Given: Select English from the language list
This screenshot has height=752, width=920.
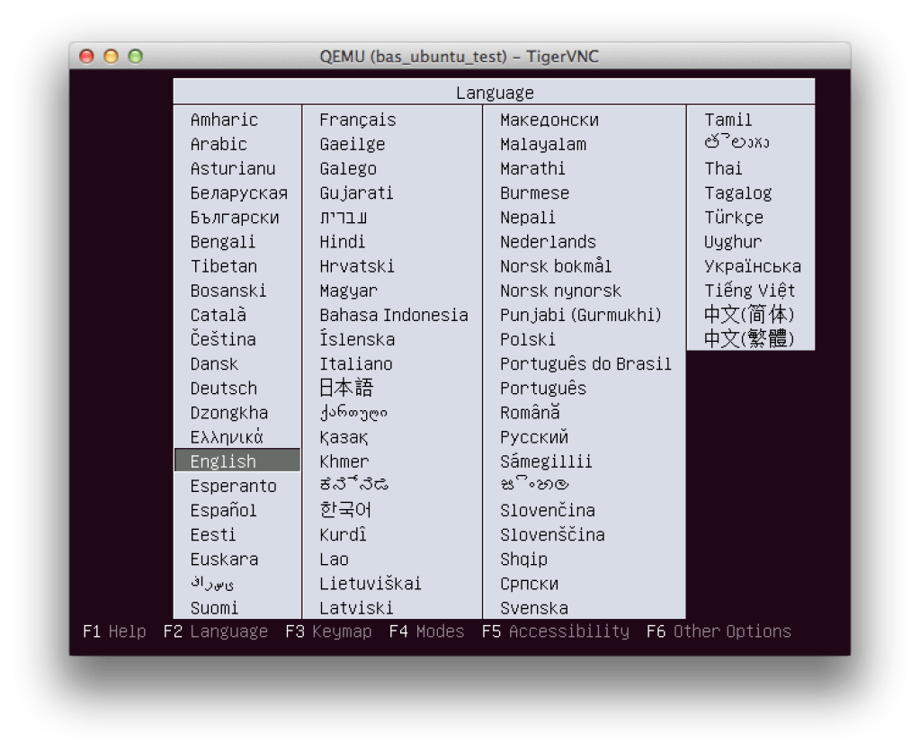Looking at the screenshot, I should pos(223,461).
